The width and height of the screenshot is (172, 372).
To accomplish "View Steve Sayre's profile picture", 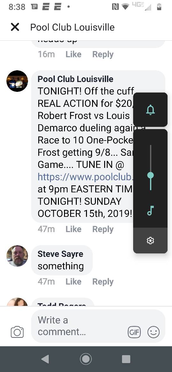I will tap(17, 256).
